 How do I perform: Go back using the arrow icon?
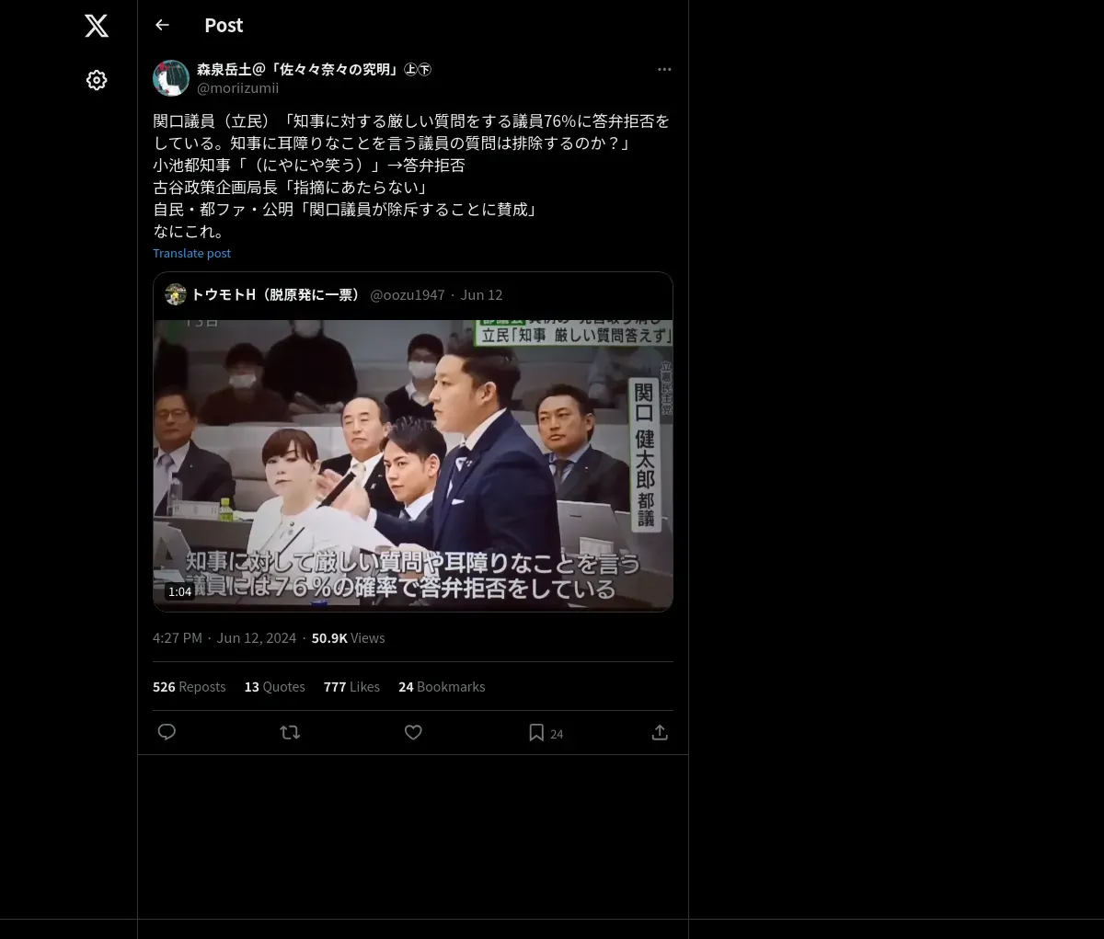point(162,25)
